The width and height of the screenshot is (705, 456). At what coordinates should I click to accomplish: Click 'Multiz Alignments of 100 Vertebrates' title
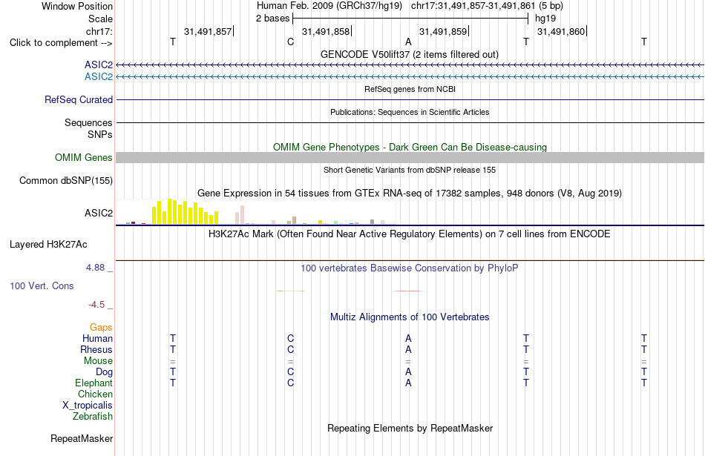coord(410,317)
